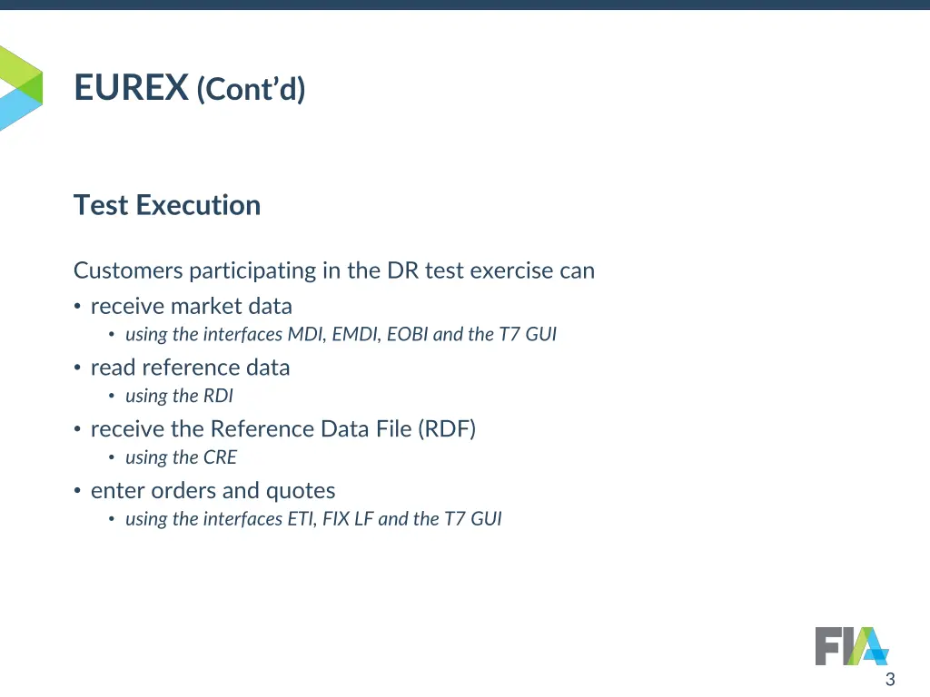Click the FIA logo

[x=851, y=645]
